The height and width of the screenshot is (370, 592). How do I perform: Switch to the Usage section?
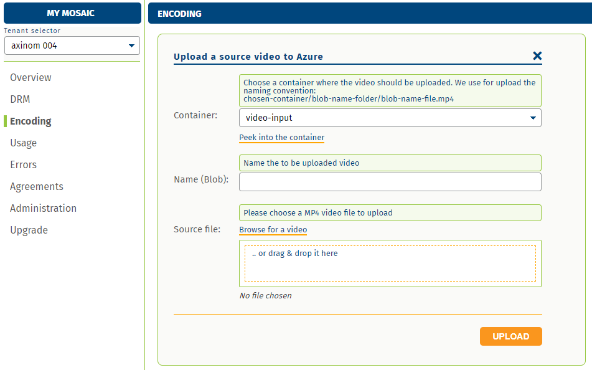click(x=23, y=143)
